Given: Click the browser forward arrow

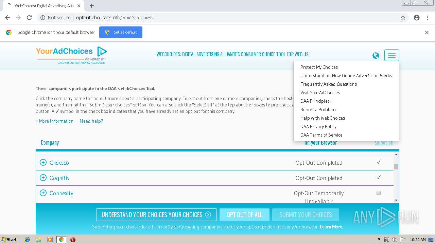Looking at the screenshot, I should 18,18.
